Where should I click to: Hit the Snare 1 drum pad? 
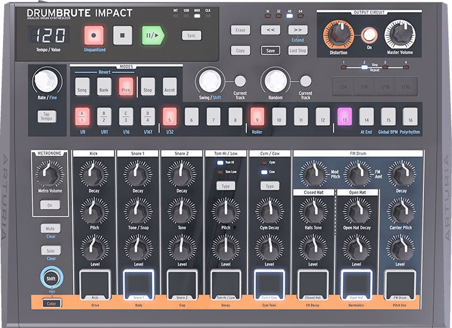pyautogui.click(x=138, y=283)
